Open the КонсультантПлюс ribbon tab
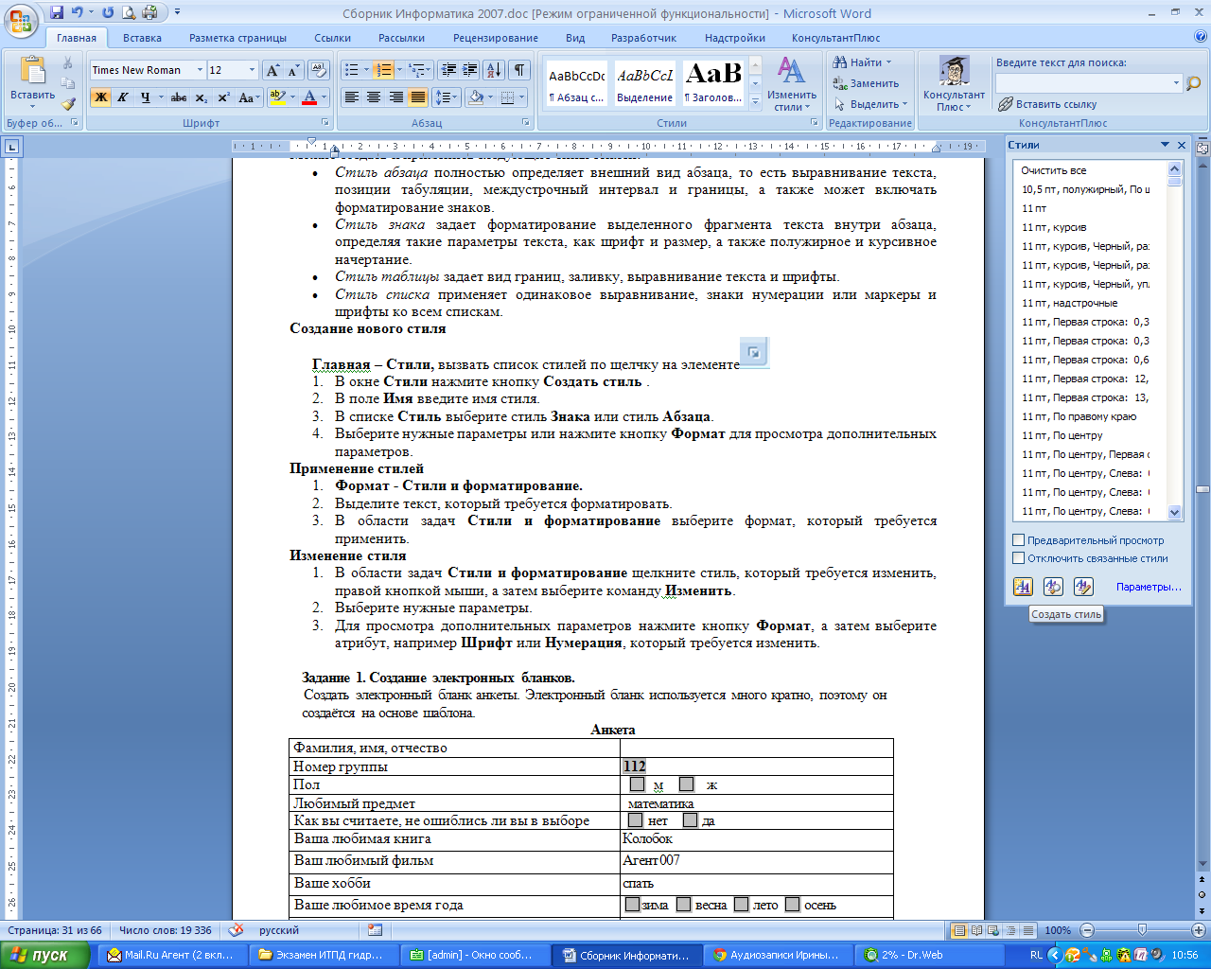 coord(835,38)
